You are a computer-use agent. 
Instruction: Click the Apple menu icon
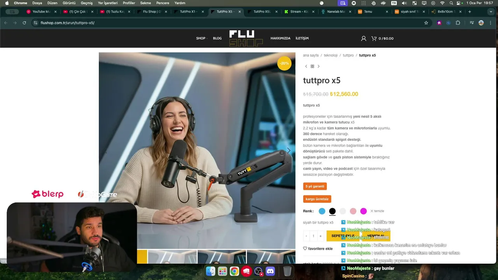click(x=7, y=3)
